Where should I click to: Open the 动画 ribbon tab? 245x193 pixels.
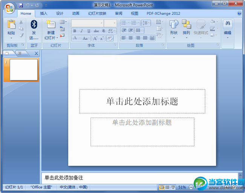point(76,14)
